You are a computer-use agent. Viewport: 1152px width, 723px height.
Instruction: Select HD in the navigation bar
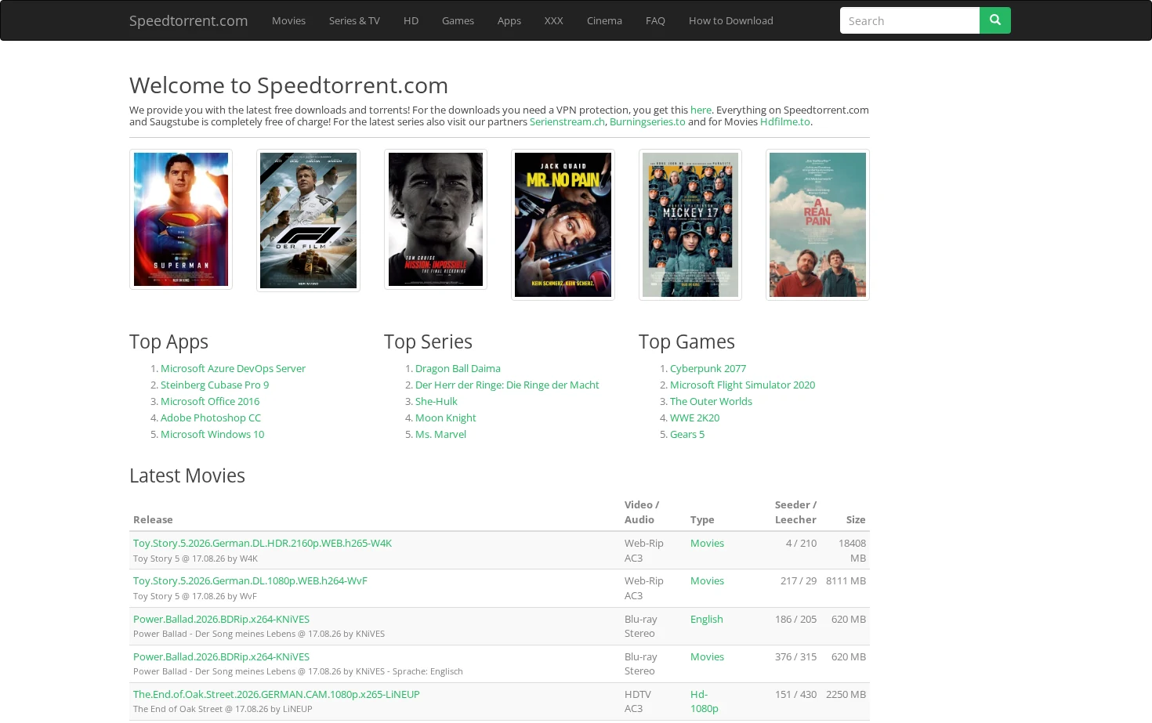point(411,20)
